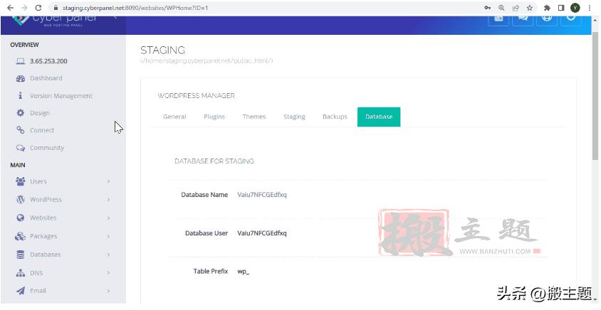Switch to the Themes tab

254,117
